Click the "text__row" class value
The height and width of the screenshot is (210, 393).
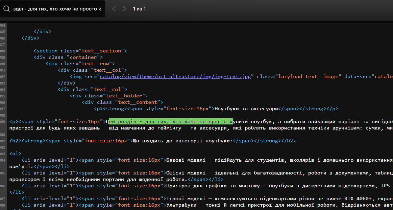[x=95, y=64]
